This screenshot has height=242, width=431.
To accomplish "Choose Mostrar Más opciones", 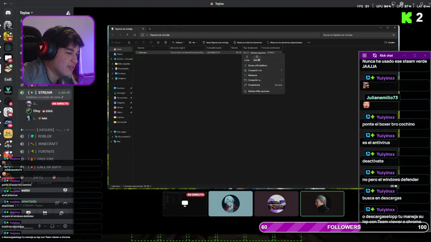I will [263, 91].
